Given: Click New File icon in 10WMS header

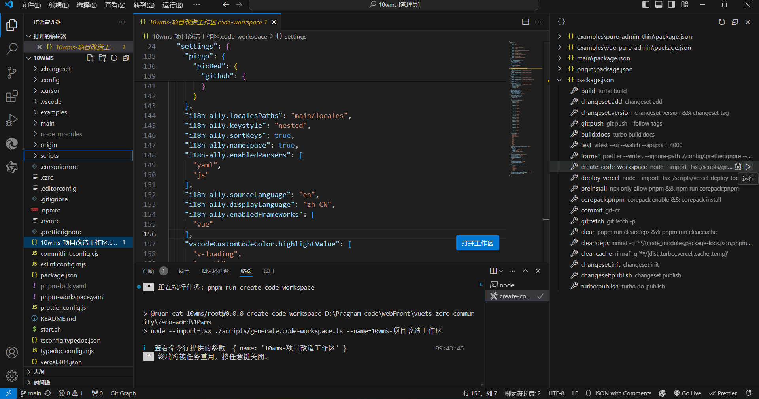Looking at the screenshot, I should tap(91, 58).
